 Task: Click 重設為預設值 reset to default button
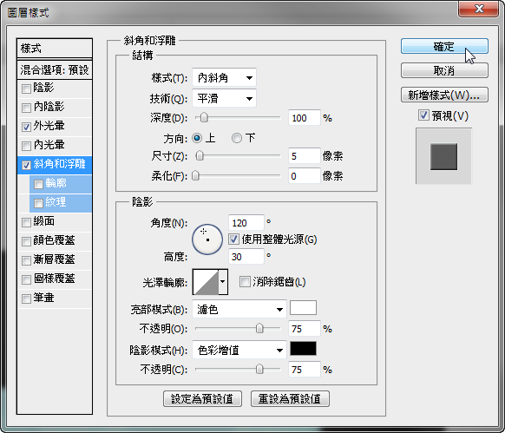point(290,399)
